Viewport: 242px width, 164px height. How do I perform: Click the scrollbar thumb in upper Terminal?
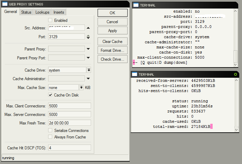pos(236,56)
